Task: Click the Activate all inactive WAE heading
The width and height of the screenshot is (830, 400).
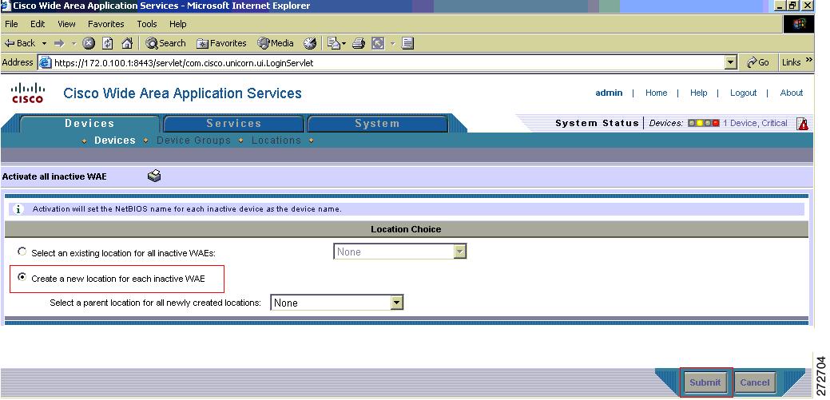Action: (x=54, y=176)
